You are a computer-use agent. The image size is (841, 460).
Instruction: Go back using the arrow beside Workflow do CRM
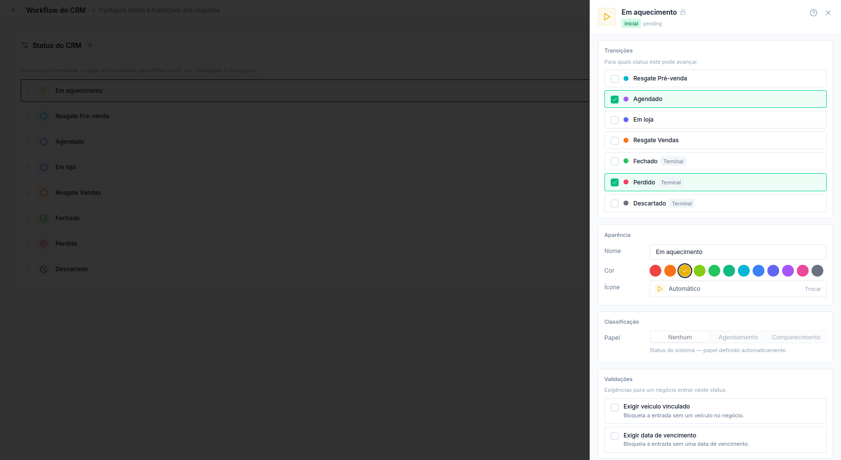click(x=14, y=10)
